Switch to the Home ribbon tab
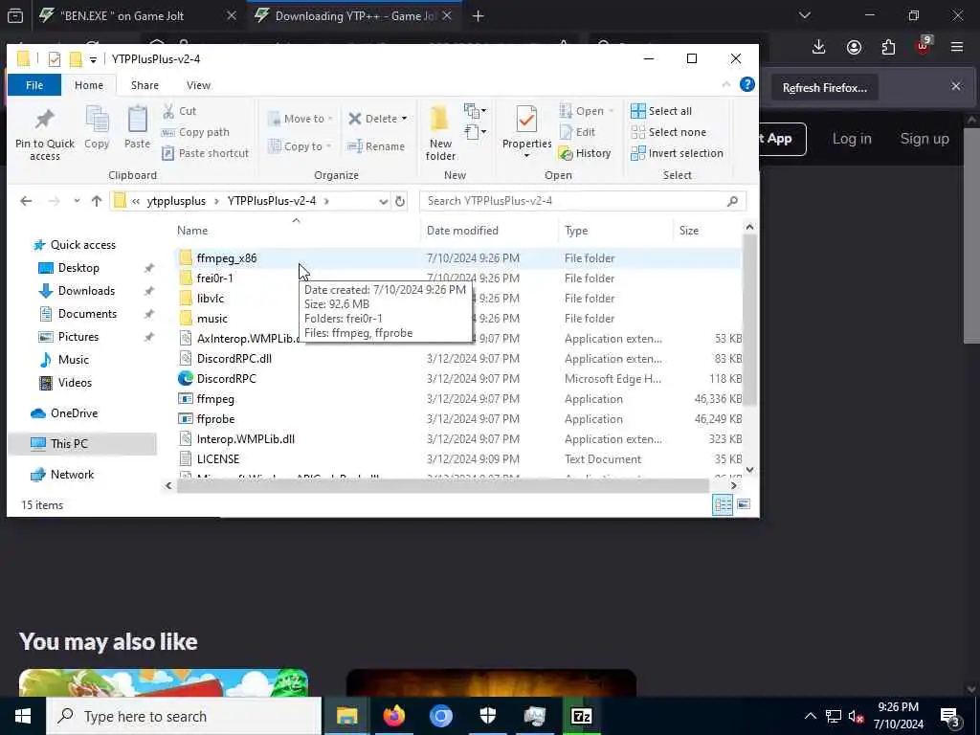 pyautogui.click(x=89, y=85)
